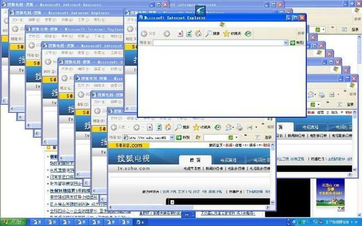The height and width of the screenshot is (226, 362).
Task: Open 帮助 menu in front Sohu TV window
Action: tap(199, 119)
